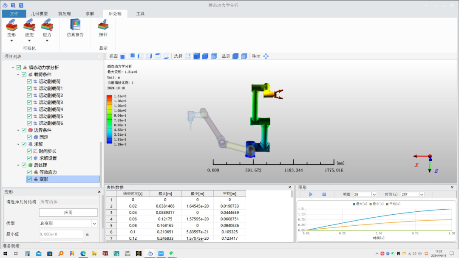Show mesh display mode icon
The width and height of the screenshot is (459, 258).
(244, 56)
